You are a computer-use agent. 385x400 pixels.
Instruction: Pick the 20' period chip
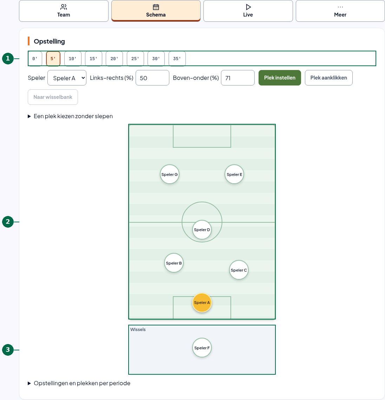pyautogui.click(x=115, y=59)
